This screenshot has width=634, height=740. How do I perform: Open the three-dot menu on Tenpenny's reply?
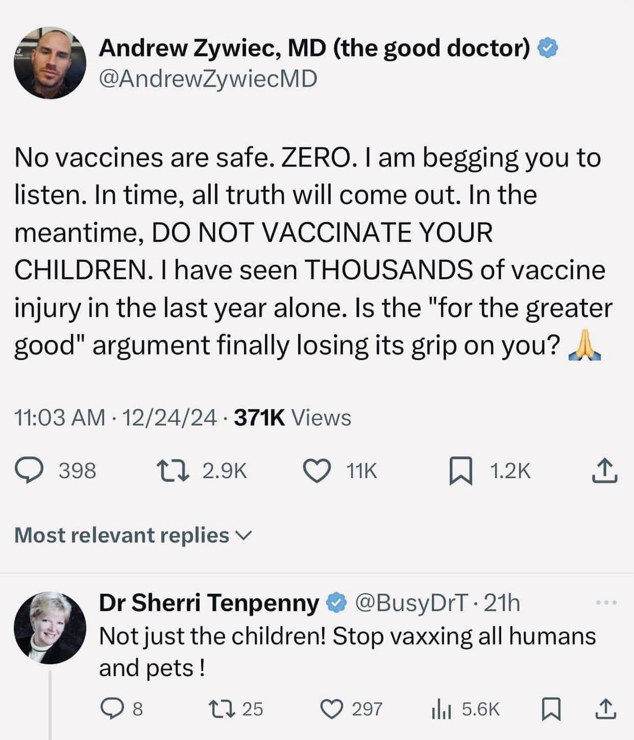tap(606, 603)
